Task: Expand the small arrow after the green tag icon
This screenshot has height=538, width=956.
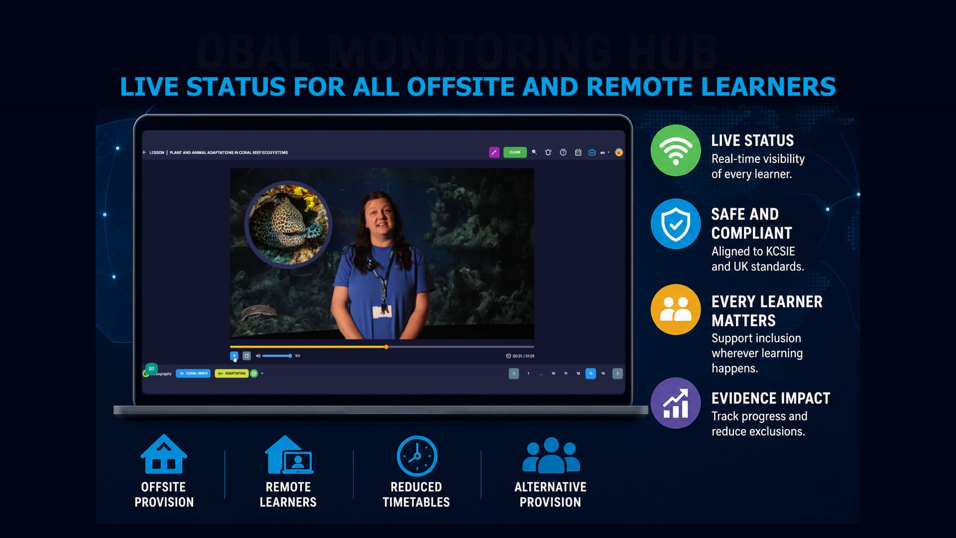Action: click(262, 373)
